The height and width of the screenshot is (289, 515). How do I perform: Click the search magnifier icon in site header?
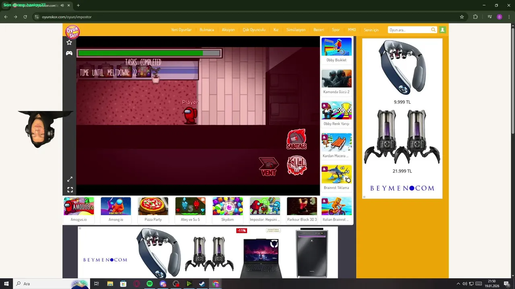pos(433,30)
